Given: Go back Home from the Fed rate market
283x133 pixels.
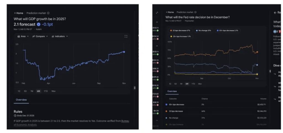Looking at the screenshot, I should click(x=170, y=12).
